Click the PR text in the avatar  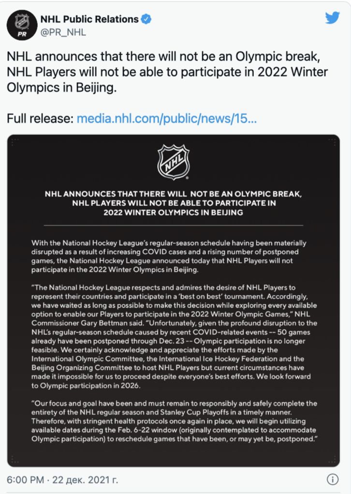tap(22, 34)
